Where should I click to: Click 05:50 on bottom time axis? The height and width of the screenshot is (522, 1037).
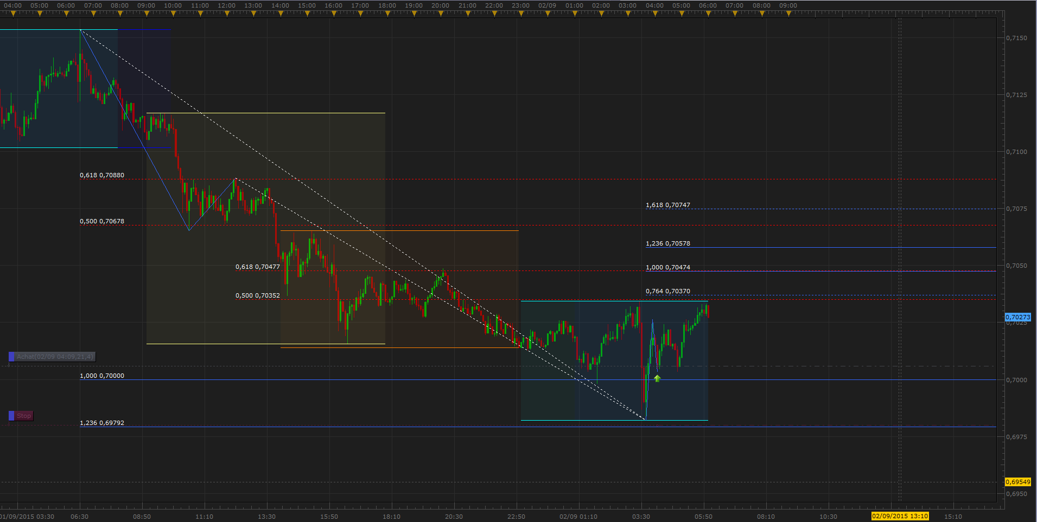click(704, 517)
